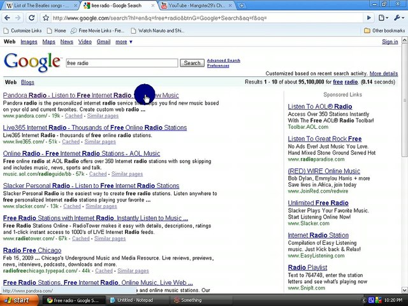The image size is (408, 306).
Task: Expand hidden system tray icons arrow
Action: [364, 300]
